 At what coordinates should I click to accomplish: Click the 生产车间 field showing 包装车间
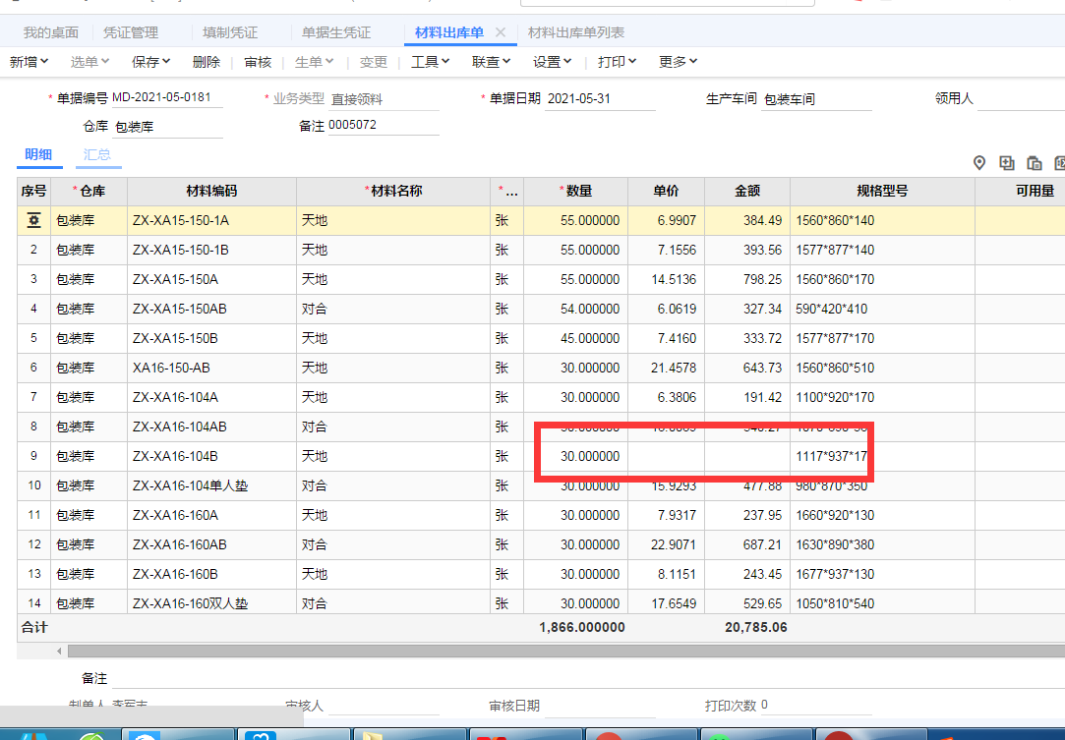click(816, 99)
